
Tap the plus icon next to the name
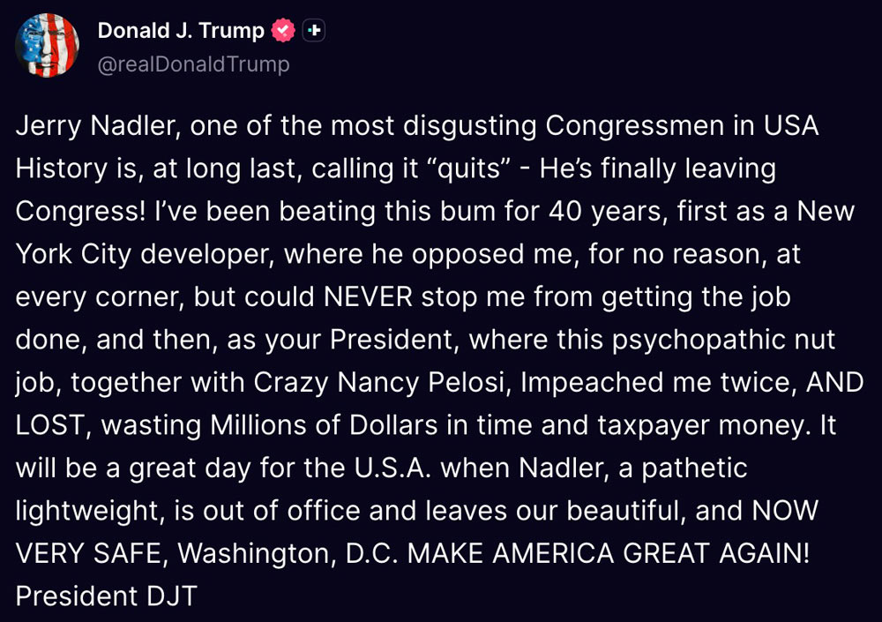[x=314, y=30]
